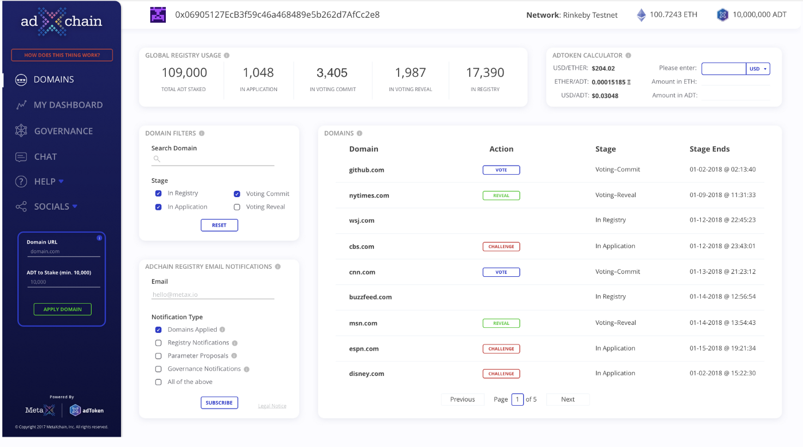Enable the Voting Reveal stage filter

click(237, 207)
